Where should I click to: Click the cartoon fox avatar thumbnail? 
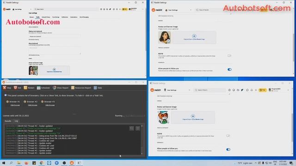coord(163,117)
